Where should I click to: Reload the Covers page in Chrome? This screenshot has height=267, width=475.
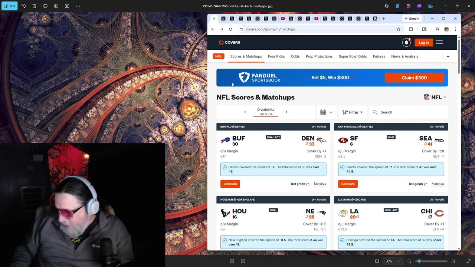[x=230, y=29]
